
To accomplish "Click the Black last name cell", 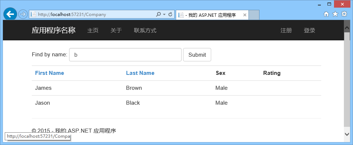I will click(x=133, y=103).
